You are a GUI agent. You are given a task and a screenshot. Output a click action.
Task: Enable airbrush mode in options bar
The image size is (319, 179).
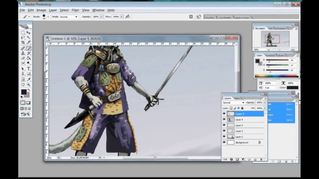pyautogui.click(x=128, y=16)
